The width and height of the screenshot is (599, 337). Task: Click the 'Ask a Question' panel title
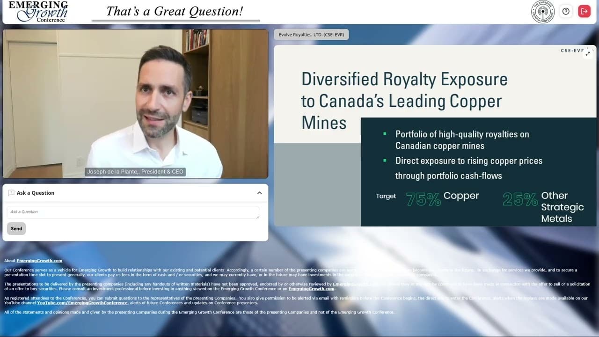click(x=36, y=193)
